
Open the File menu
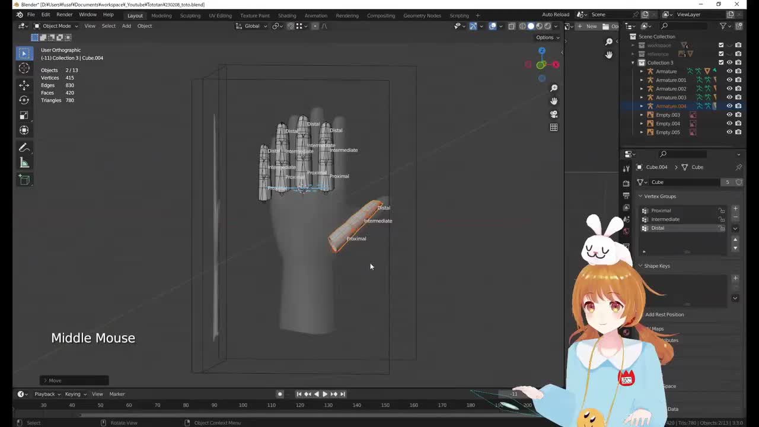click(x=31, y=15)
